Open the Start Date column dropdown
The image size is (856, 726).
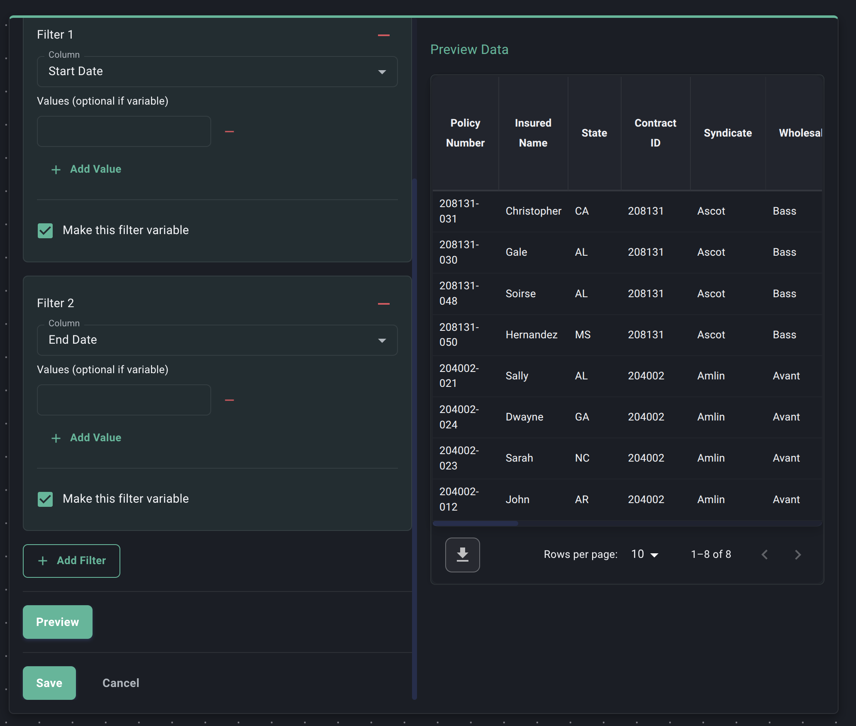point(381,71)
